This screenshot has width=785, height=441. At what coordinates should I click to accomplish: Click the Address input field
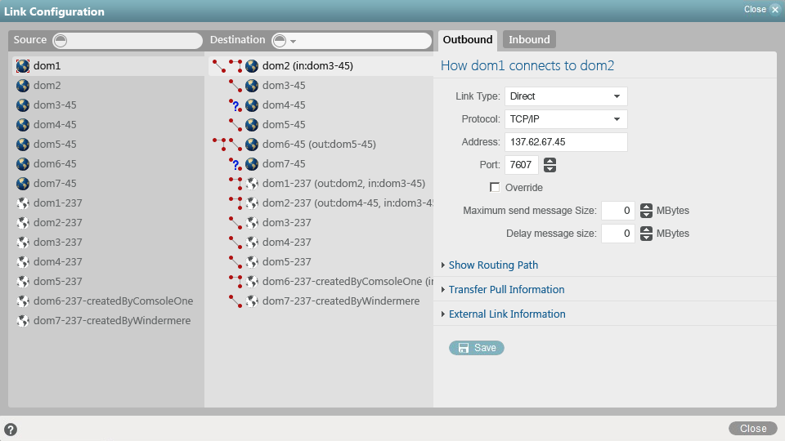(566, 142)
